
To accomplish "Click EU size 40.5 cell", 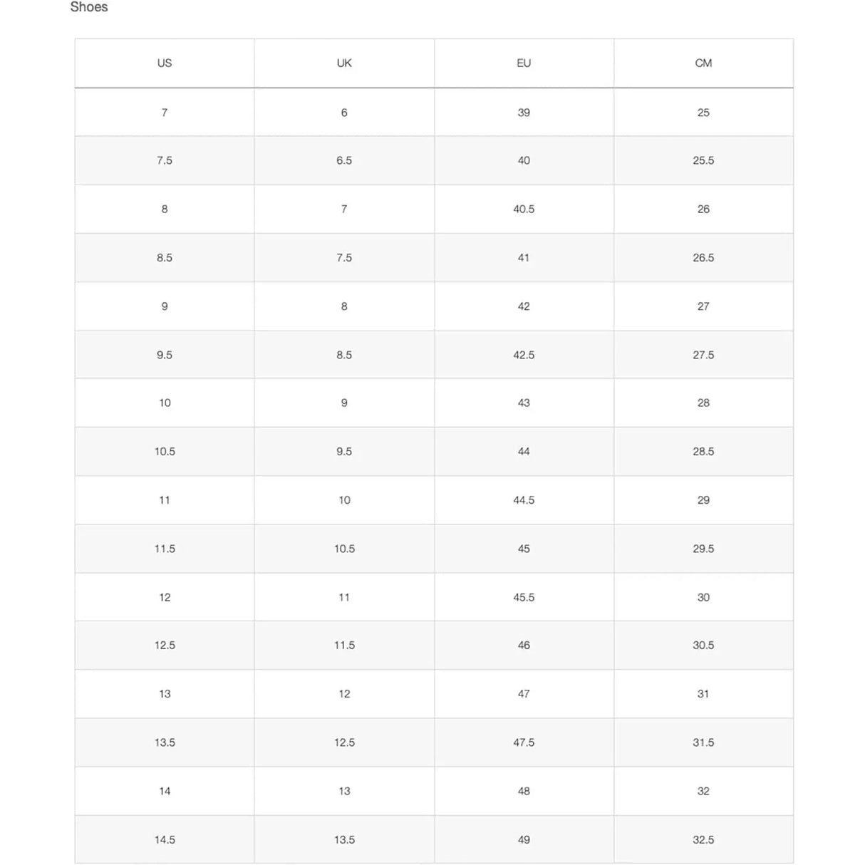I will click(524, 209).
